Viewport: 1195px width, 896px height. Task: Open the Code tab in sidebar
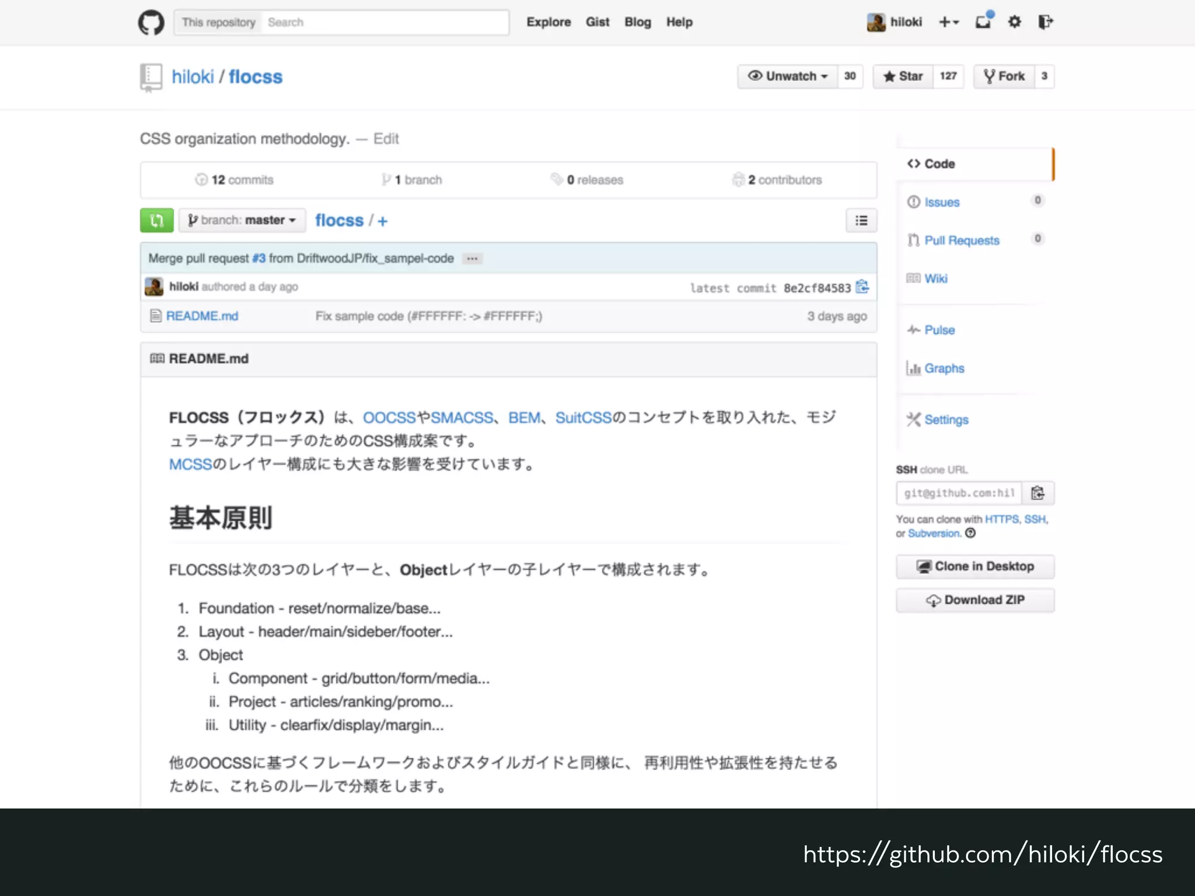click(x=975, y=164)
